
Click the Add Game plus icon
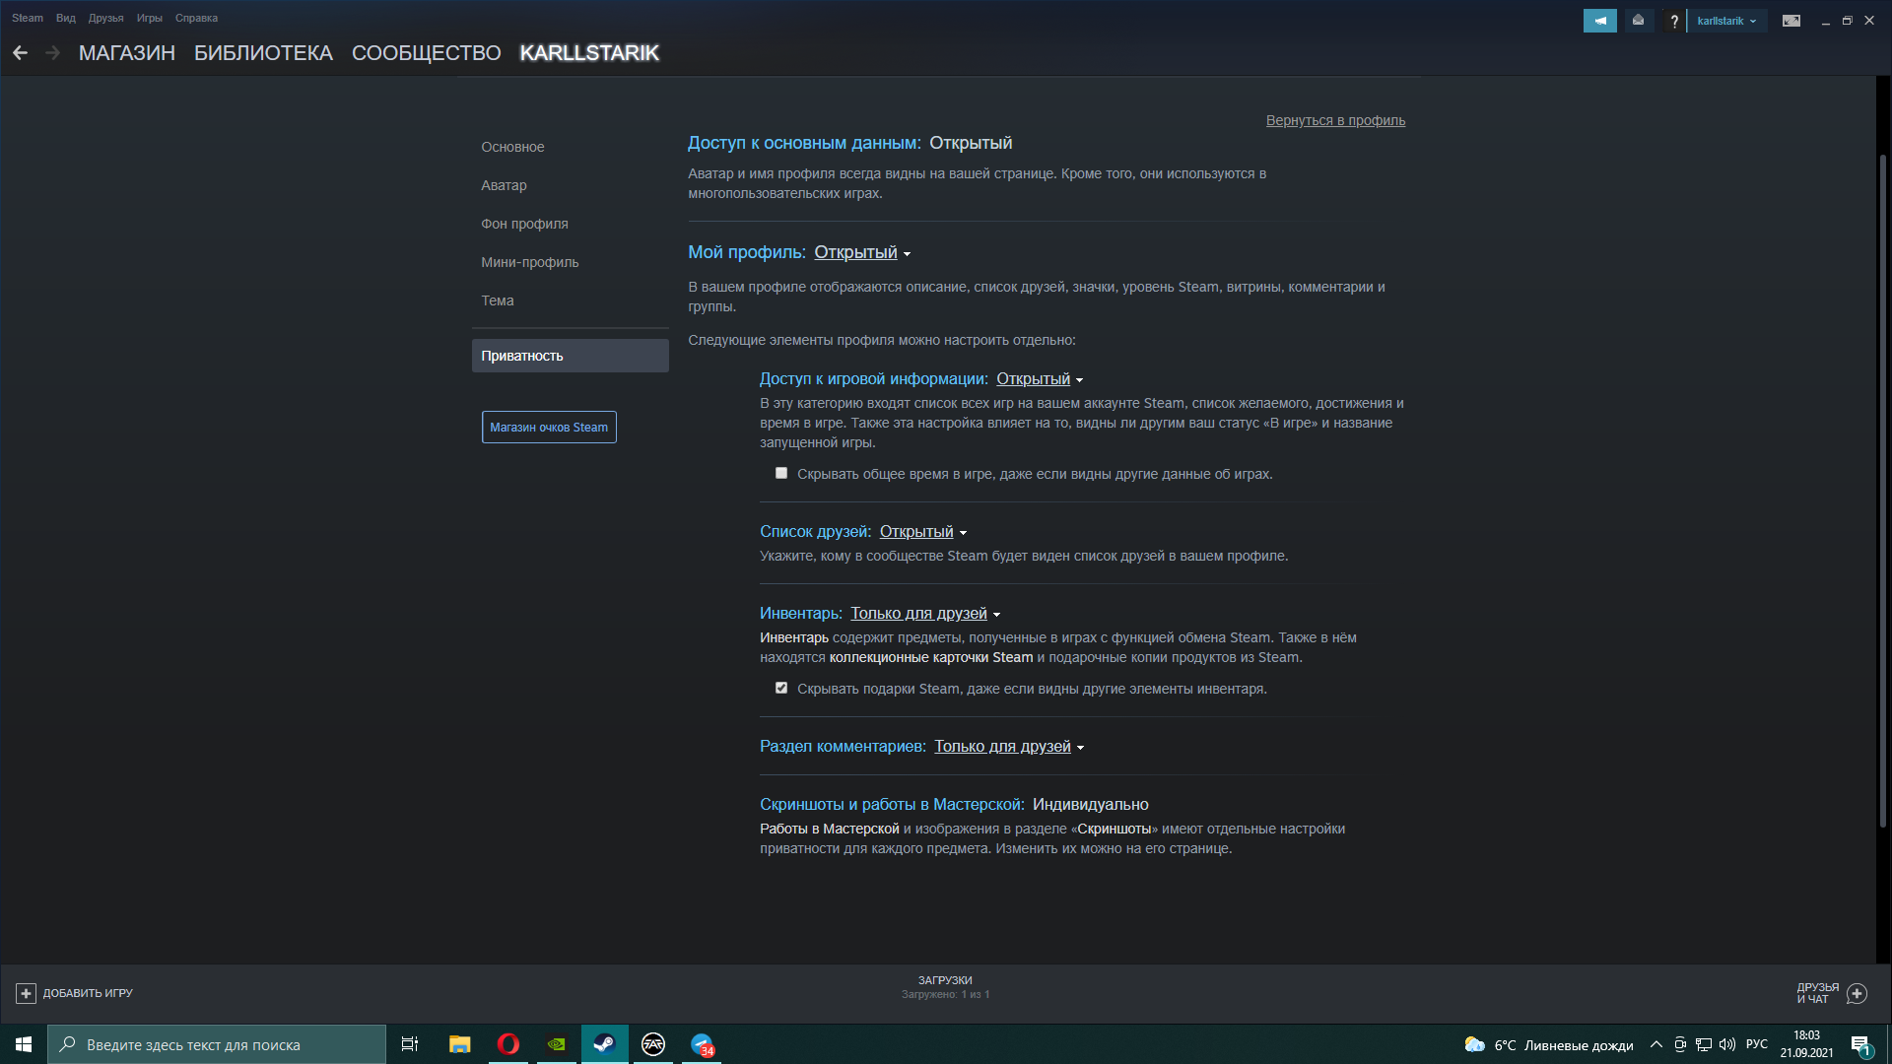click(26, 993)
